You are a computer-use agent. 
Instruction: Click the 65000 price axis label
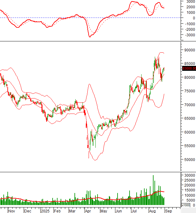pos(190,119)
